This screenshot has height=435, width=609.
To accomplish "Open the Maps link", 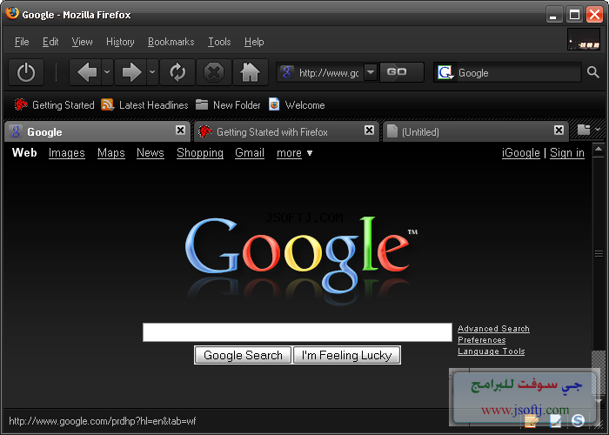I will pos(111,153).
